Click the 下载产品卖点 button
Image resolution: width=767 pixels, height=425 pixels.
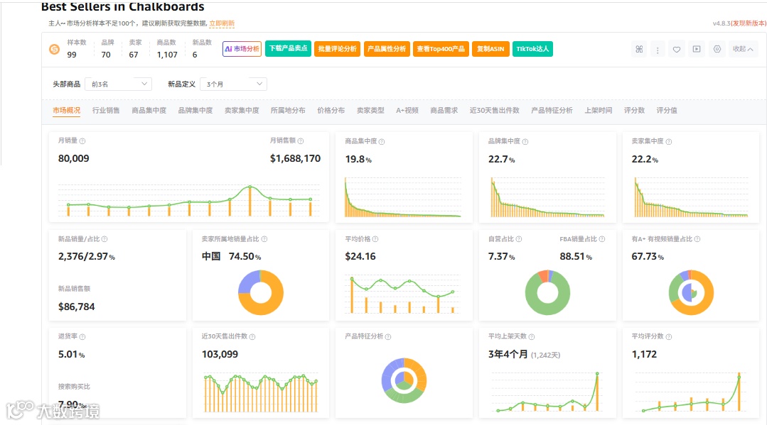[288, 48]
